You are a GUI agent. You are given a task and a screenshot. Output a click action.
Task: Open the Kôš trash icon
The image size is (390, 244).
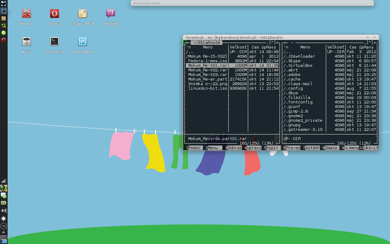[x=27, y=42]
